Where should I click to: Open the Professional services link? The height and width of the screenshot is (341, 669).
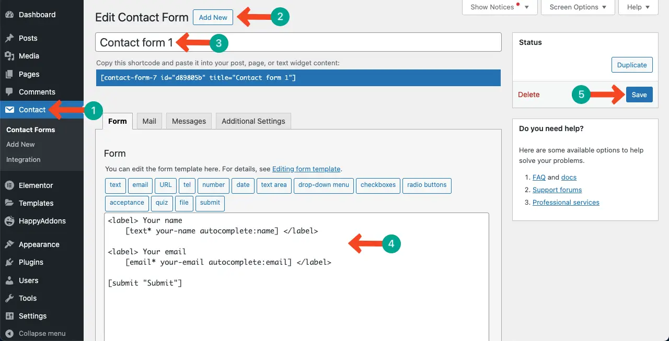566,202
